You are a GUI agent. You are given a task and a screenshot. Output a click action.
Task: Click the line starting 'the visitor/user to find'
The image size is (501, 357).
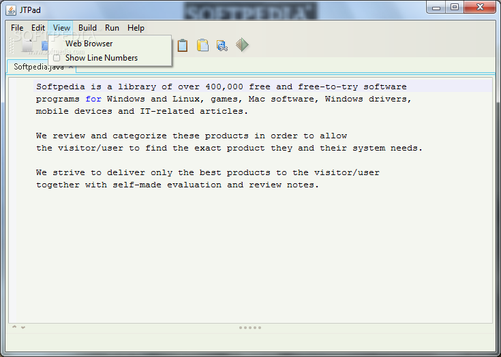(229, 148)
